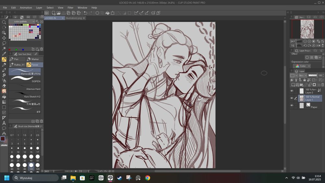This screenshot has width=325, height=183.
Task: Click New raster layer icon
Action: (293, 85)
